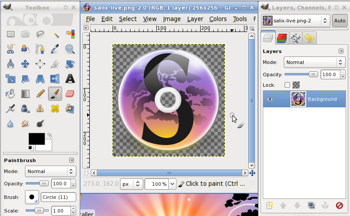Open the File menu
This screenshot has height=216, width=350.
point(90,19)
